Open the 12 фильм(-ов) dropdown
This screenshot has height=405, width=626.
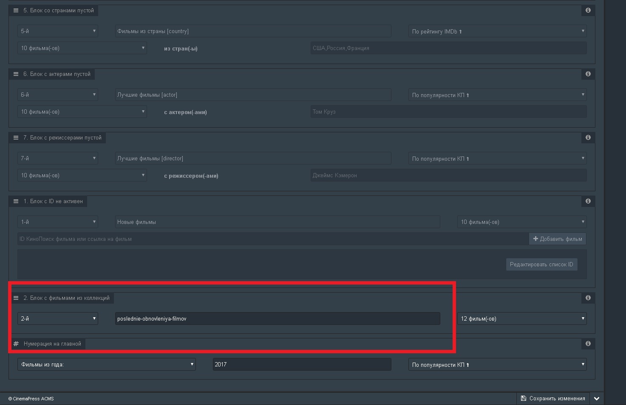point(522,318)
